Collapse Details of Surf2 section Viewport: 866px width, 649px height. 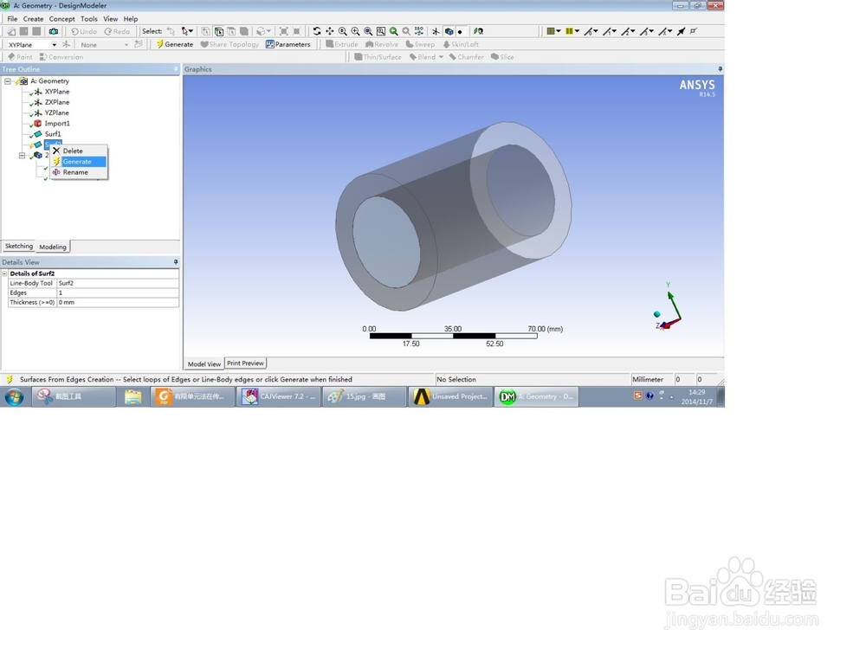(x=5, y=273)
